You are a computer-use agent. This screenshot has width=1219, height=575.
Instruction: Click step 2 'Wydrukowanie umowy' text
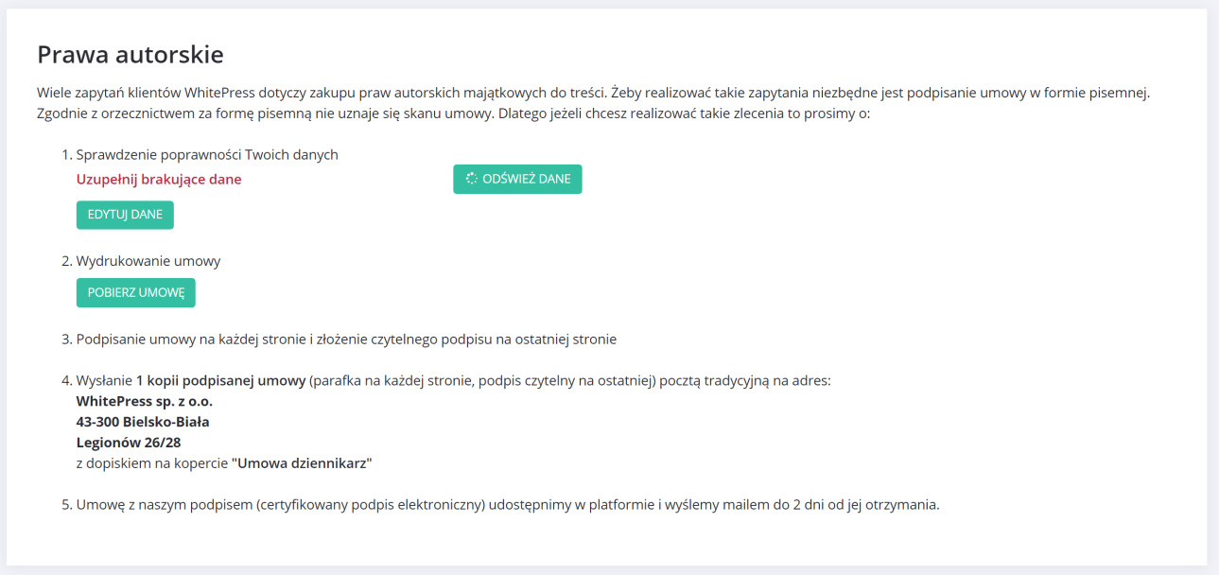(148, 261)
